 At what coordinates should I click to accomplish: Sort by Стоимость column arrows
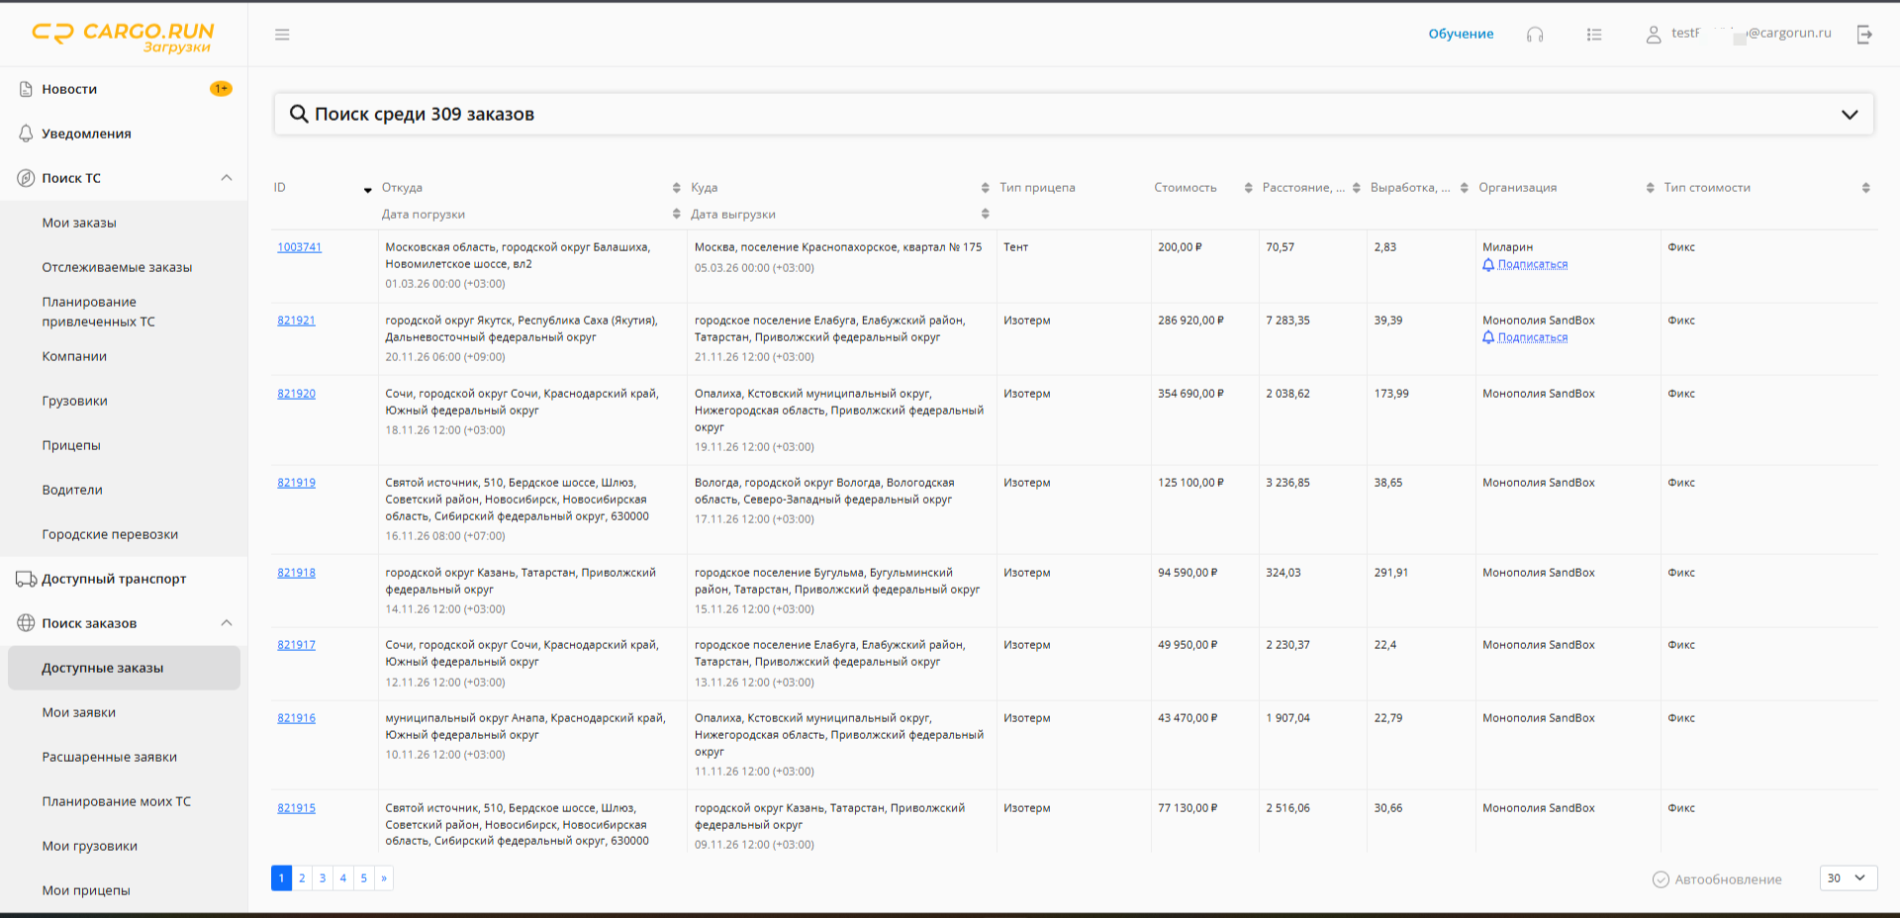[x=1249, y=188]
